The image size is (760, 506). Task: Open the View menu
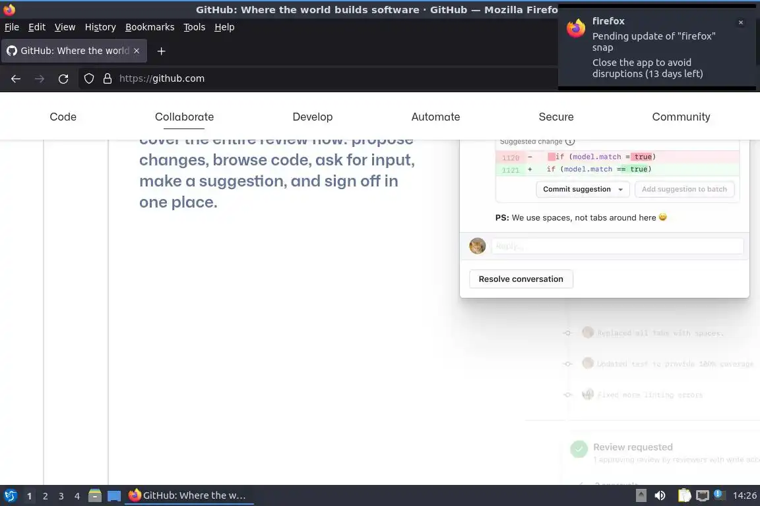(x=65, y=27)
